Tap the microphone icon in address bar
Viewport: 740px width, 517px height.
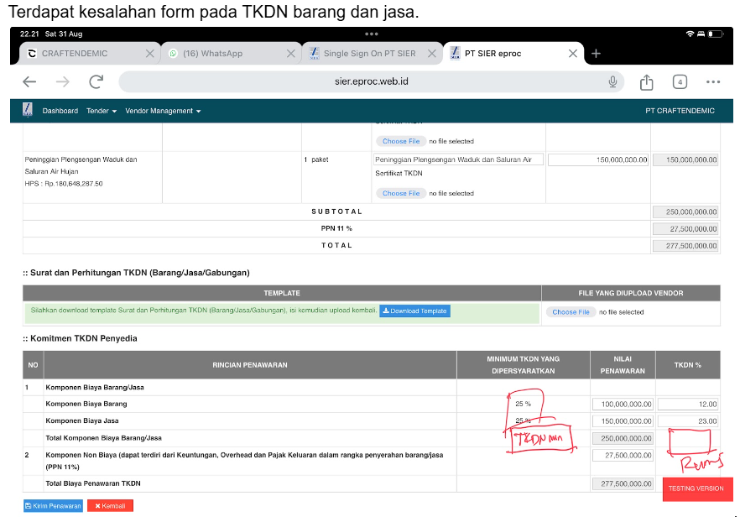click(613, 81)
